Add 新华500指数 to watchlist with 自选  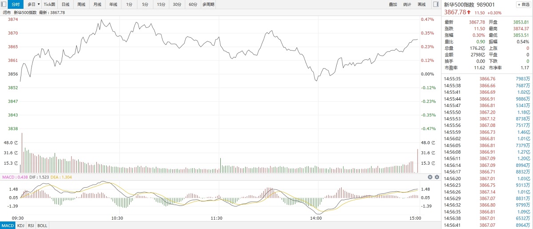[522, 4]
